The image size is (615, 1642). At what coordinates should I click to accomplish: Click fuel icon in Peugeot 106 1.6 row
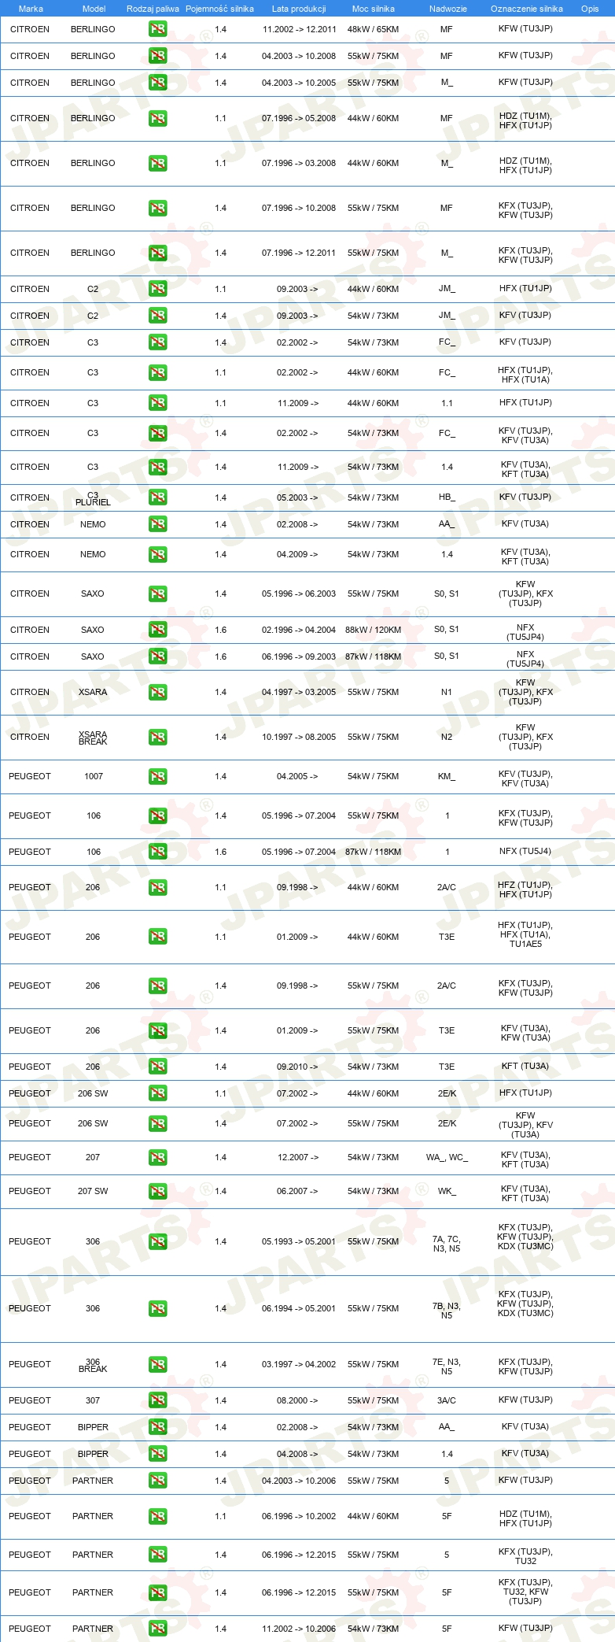[x=158, y=852]
